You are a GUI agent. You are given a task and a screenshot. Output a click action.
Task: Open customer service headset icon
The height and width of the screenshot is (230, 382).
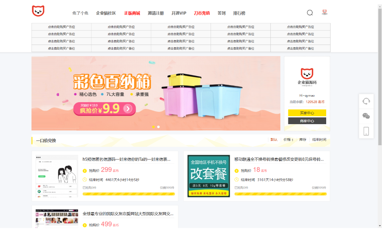pyautogui.click(x=366, y=101)
